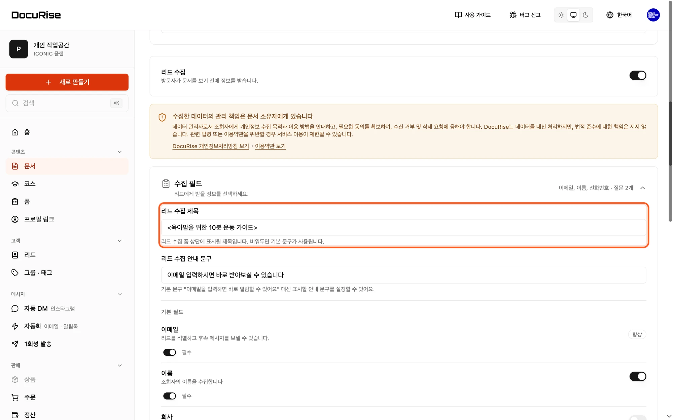Click the 폼 clipboard icon
Viewport: 673px width, 420px height.
(15, 202)
